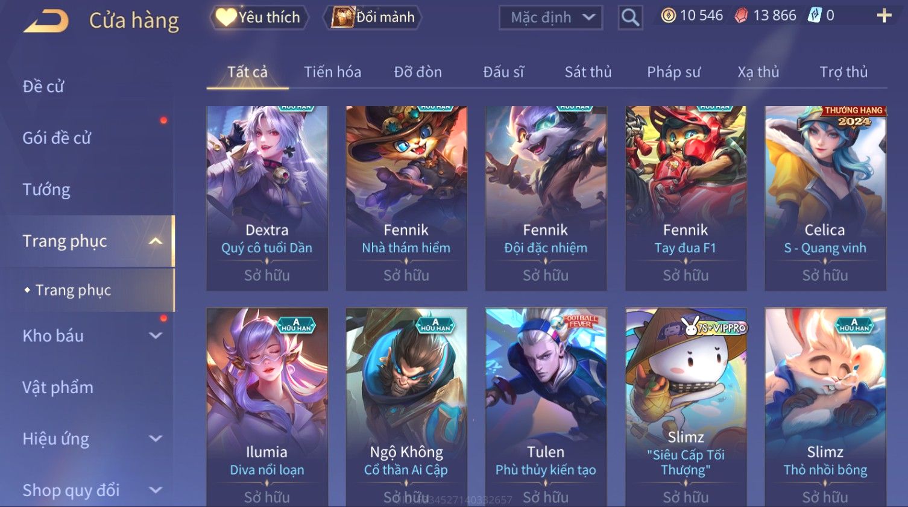The height and width of the screenshot is (507, 908).
Task: Select the Sát thủ category tab
Action: pos(588,72)
